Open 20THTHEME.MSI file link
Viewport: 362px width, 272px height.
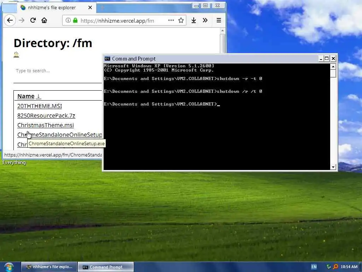tap(40, 106)
